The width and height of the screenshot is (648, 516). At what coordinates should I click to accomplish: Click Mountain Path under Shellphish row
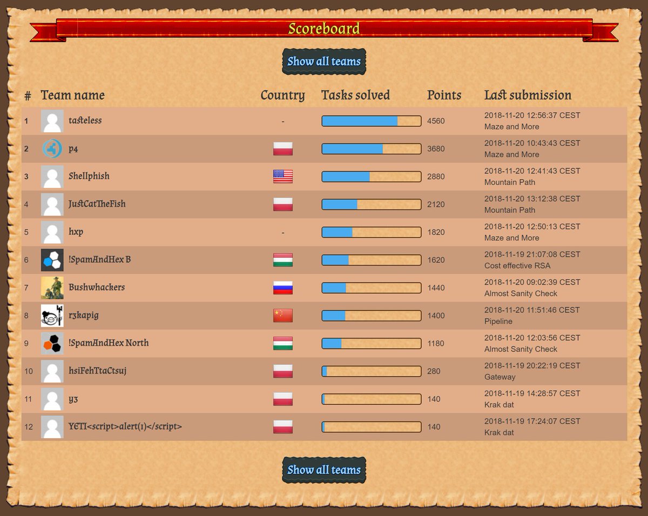pos(510,182)
